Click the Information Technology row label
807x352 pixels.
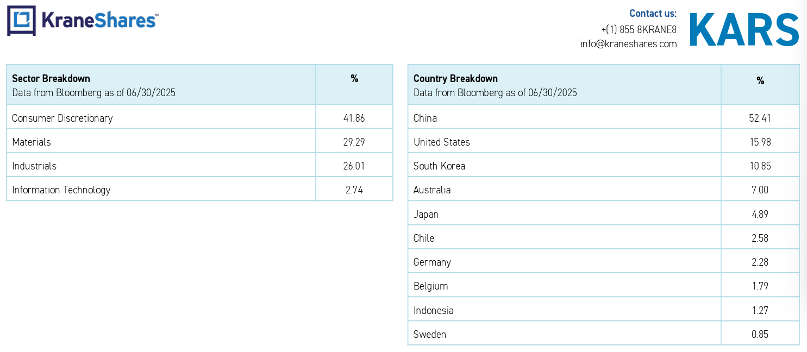coord(61,190)
